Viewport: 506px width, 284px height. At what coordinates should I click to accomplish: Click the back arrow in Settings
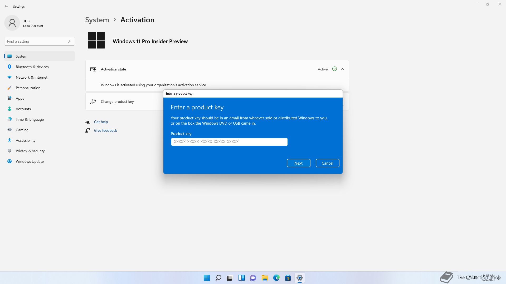coord(6,6)
